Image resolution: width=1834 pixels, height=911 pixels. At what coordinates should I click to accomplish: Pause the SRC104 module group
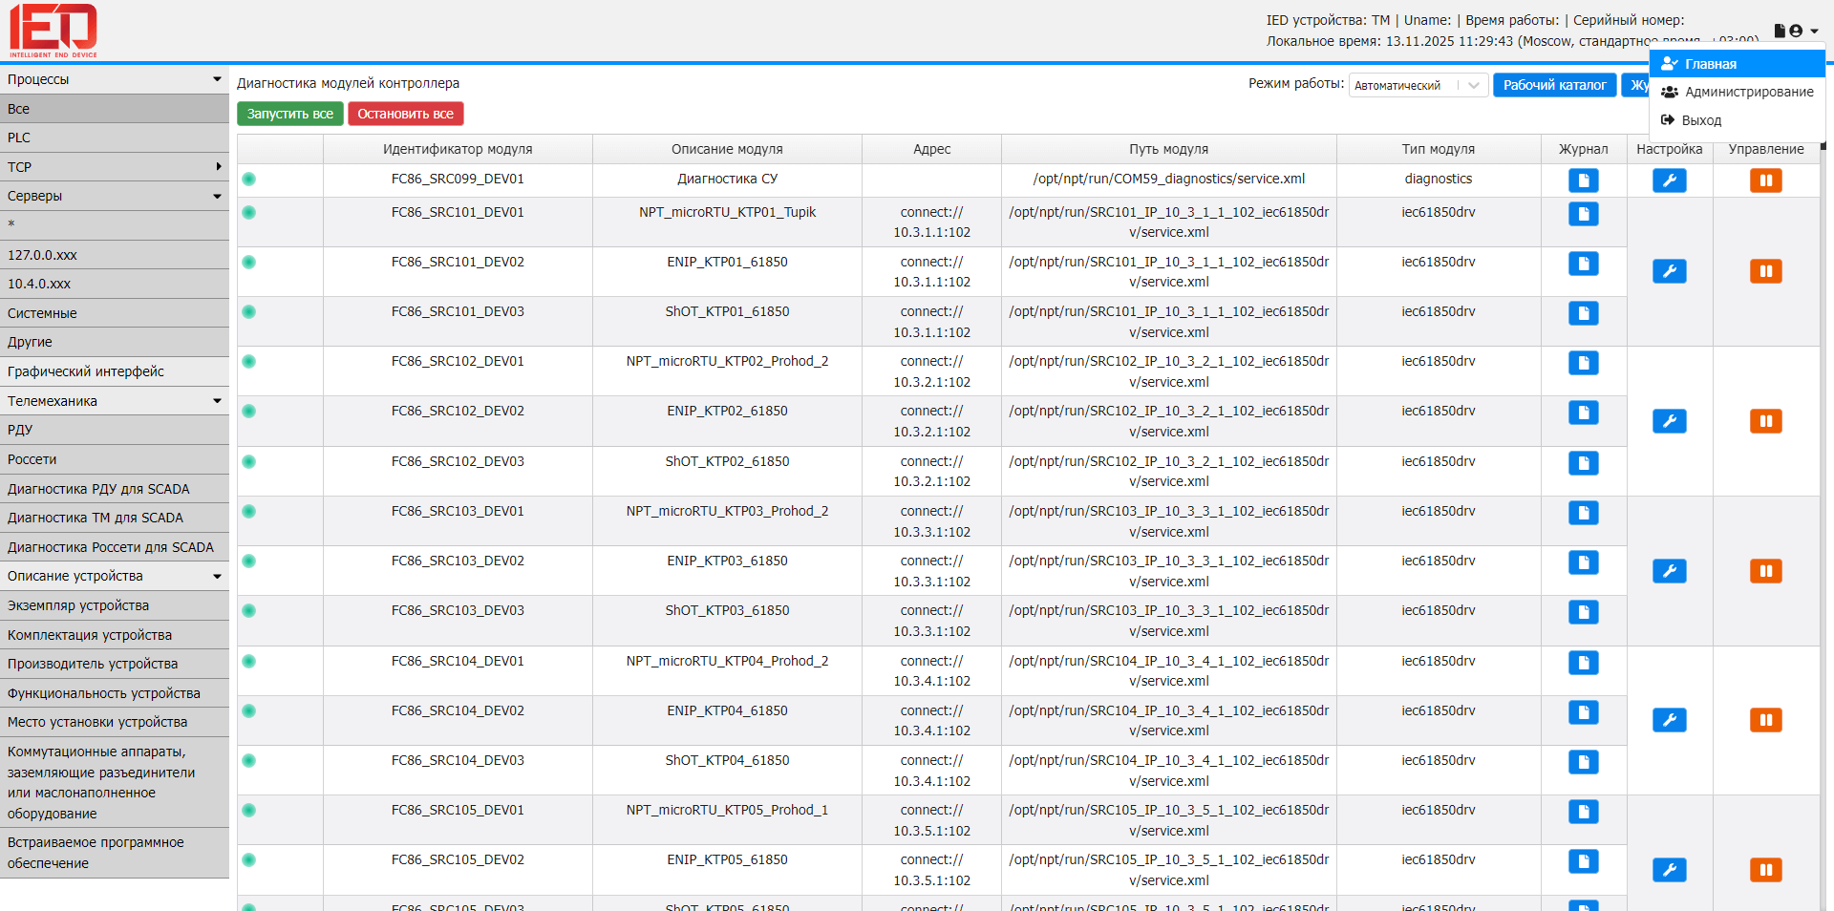click(1765, 720)
